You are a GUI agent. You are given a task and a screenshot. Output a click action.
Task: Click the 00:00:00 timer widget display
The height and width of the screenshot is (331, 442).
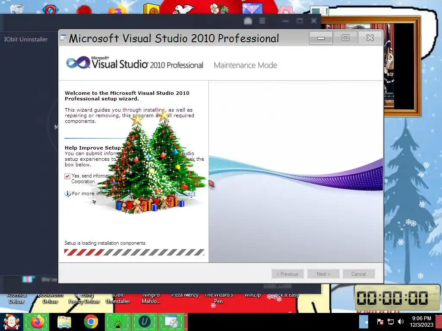pos(392,298)
